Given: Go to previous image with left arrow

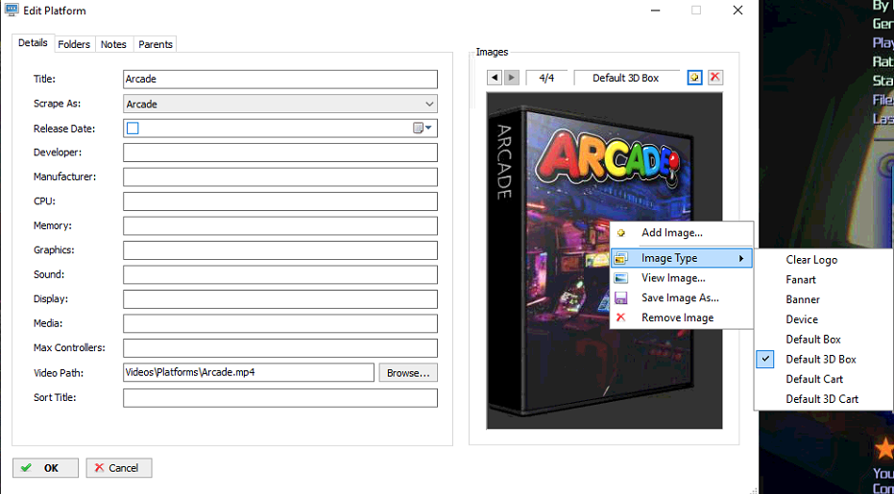Looking at the screenshot, I should [x=495, y=78].
